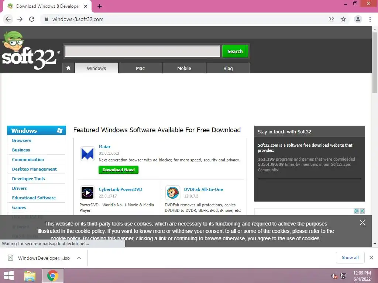
Task: Bookmark this tab with star icon
Action: pyautogui.click(x=343, y=19)
